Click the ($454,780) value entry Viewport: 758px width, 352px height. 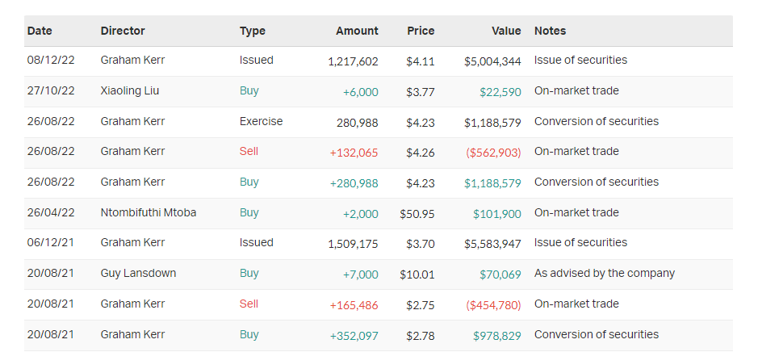492,304
